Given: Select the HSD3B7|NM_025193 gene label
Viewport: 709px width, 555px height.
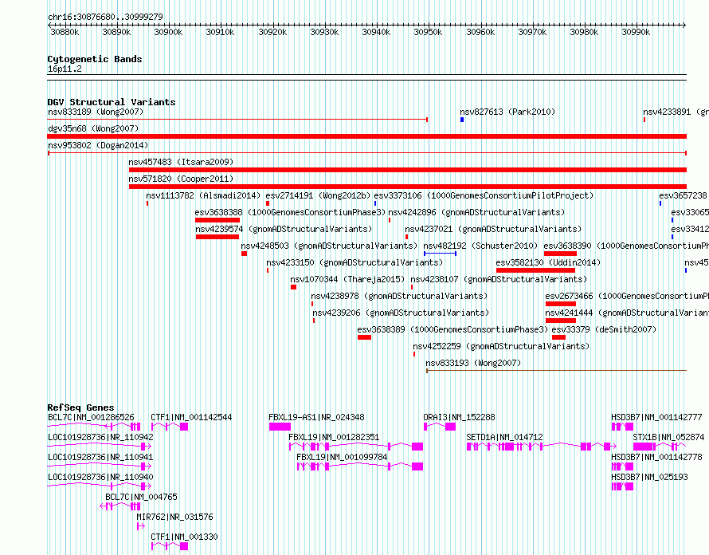Looking at the screenshot, I should click(x=649, y=477).
